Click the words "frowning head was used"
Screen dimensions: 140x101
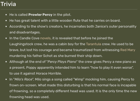tap(29, 97)
